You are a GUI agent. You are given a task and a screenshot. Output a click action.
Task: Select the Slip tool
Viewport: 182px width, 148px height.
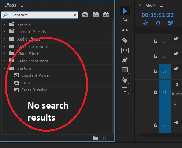coord(125,50)
